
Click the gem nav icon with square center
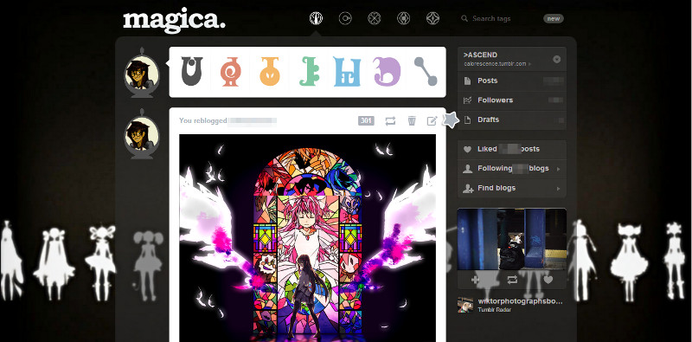[403, 18]
